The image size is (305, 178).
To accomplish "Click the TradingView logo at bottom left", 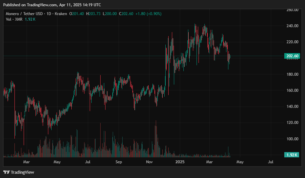I will pyautogui.click(x=19, y=172).
